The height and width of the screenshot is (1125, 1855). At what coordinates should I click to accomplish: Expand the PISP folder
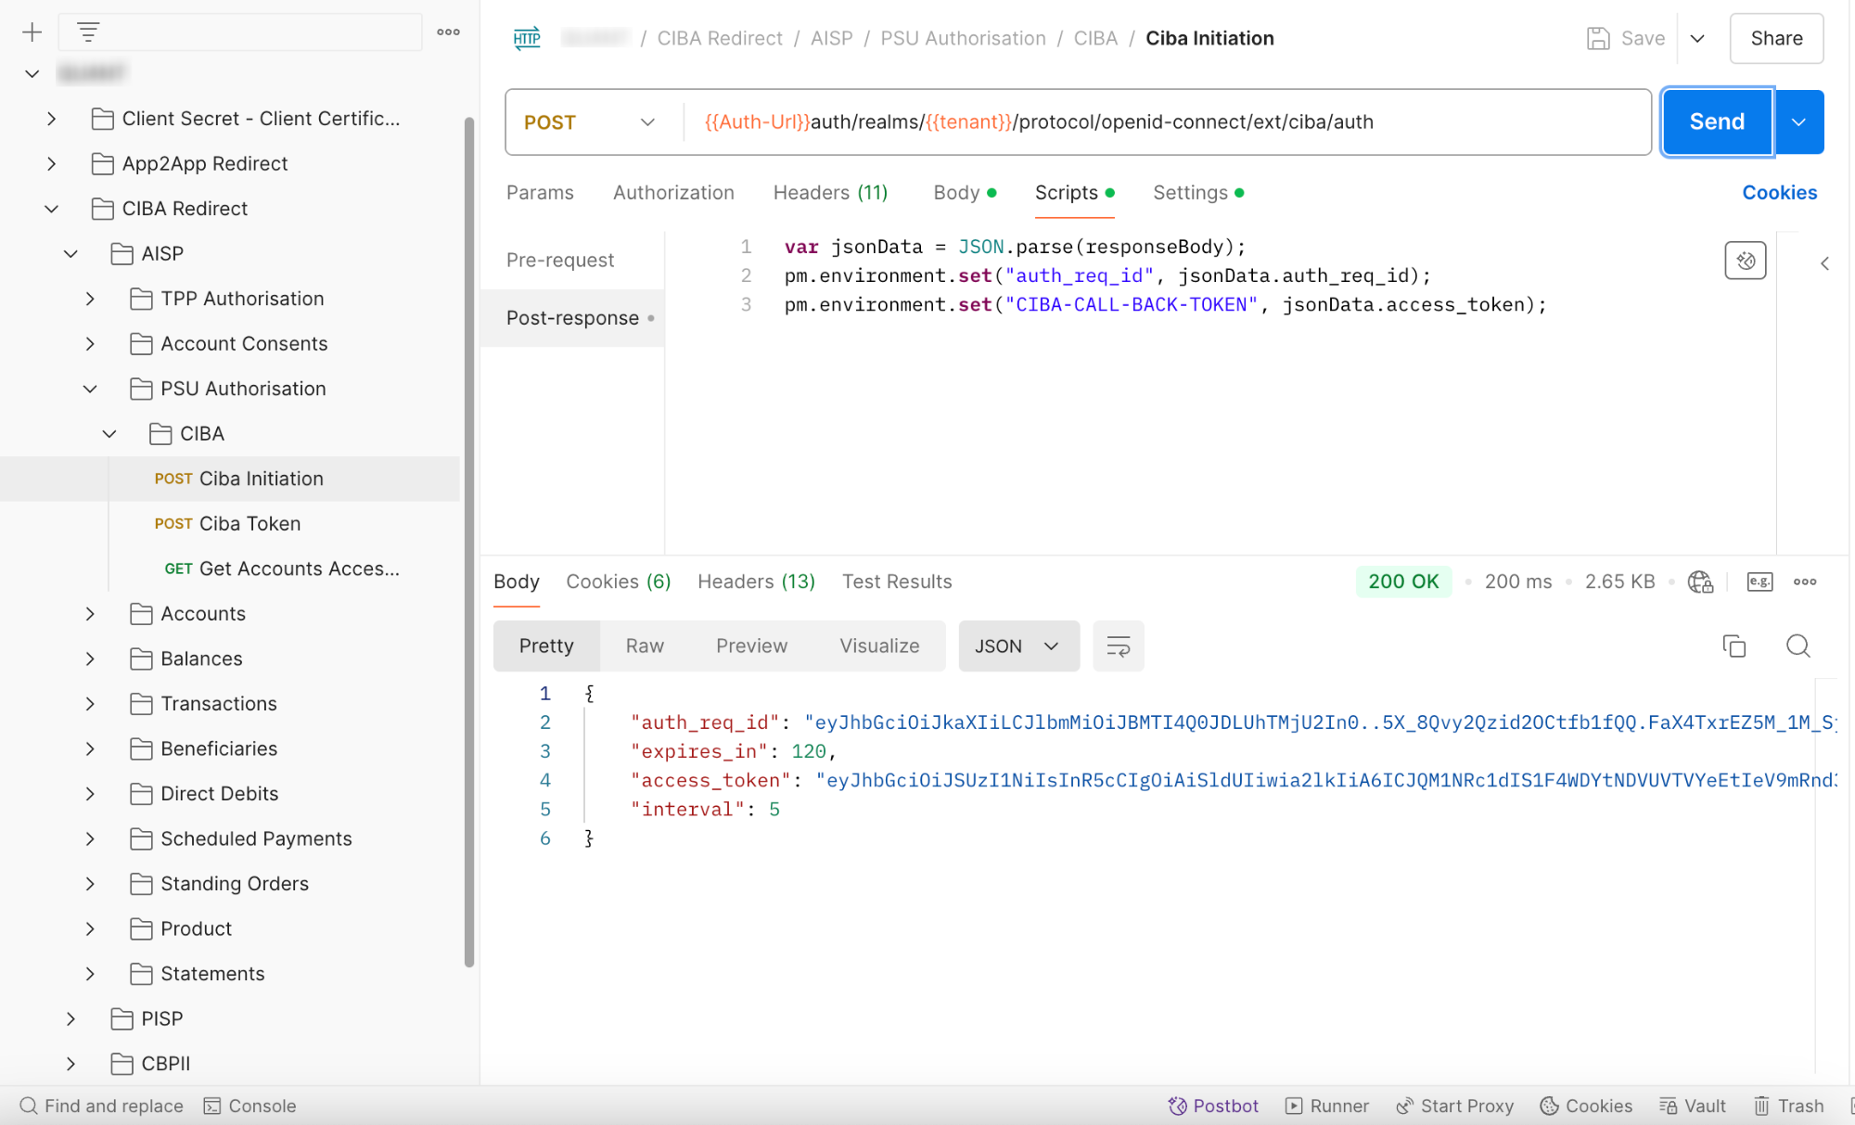[x=70, y=1018]
